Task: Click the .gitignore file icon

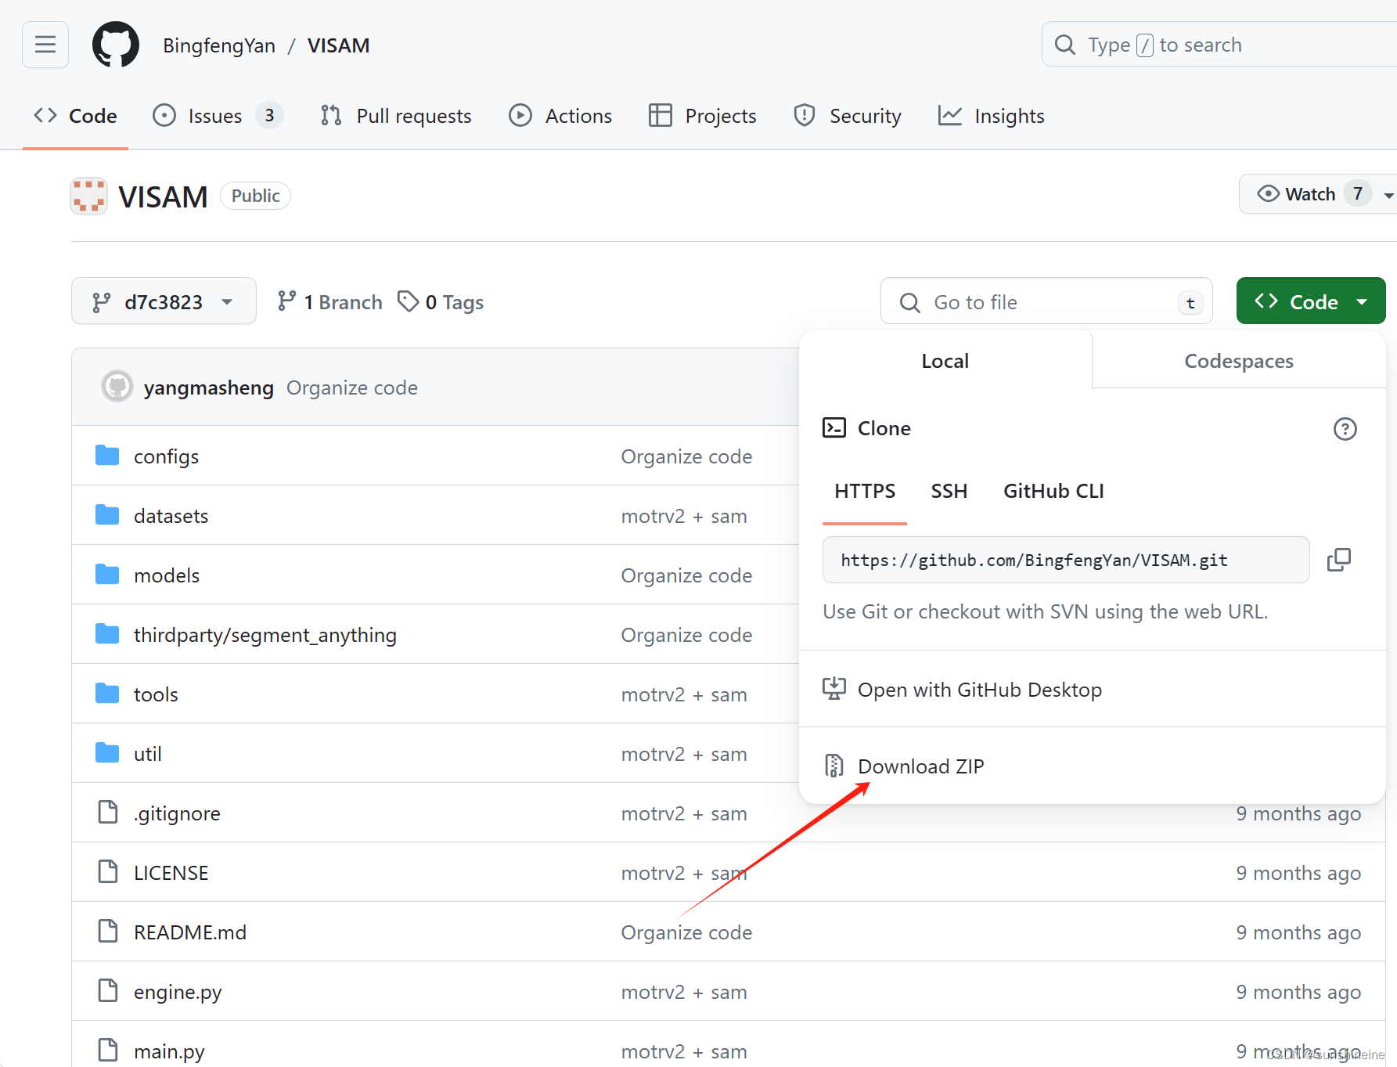Action: tap(108, 813)
